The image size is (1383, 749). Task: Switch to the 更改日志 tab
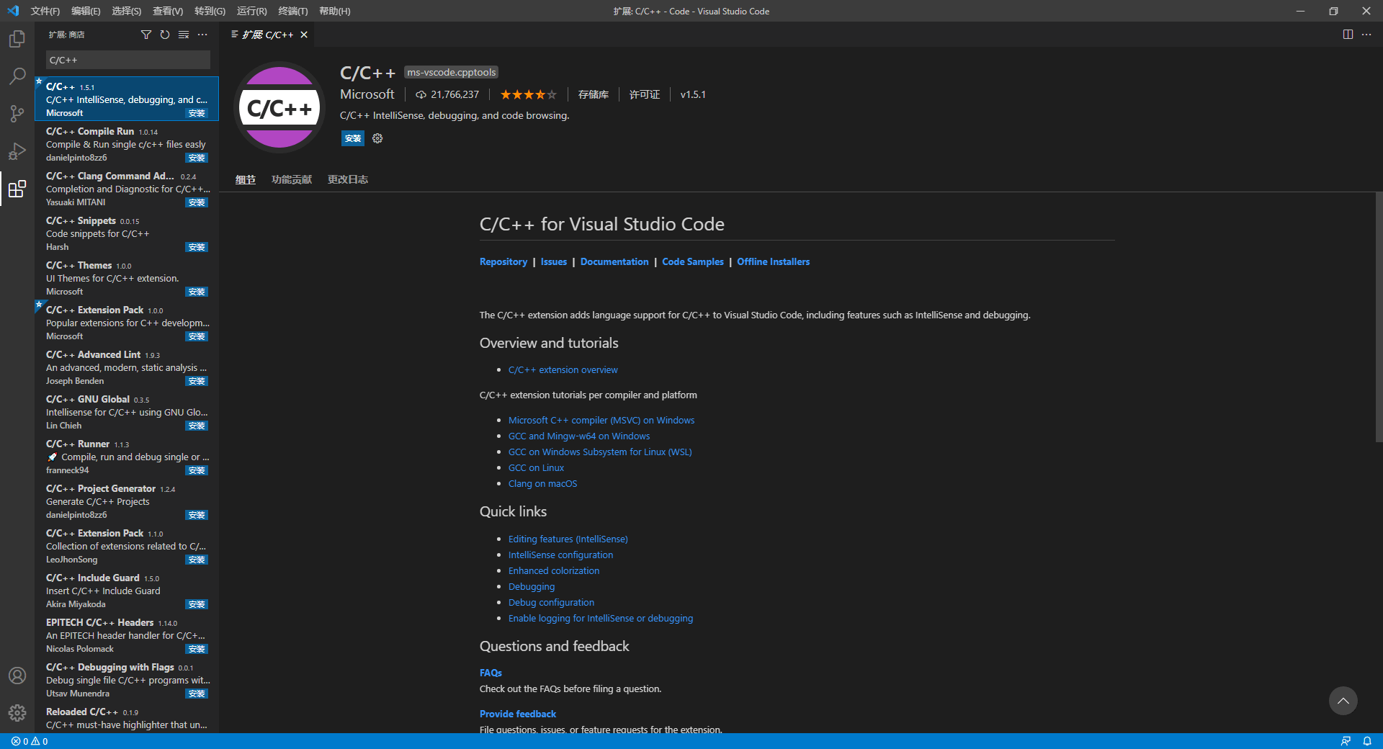point(347,179)
